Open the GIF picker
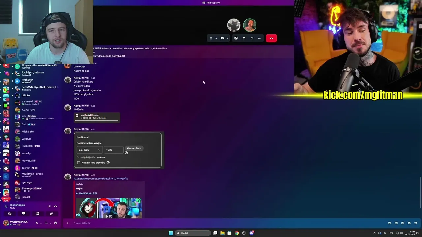The height and width of the screenshot is (237, 422). [396, 223]
